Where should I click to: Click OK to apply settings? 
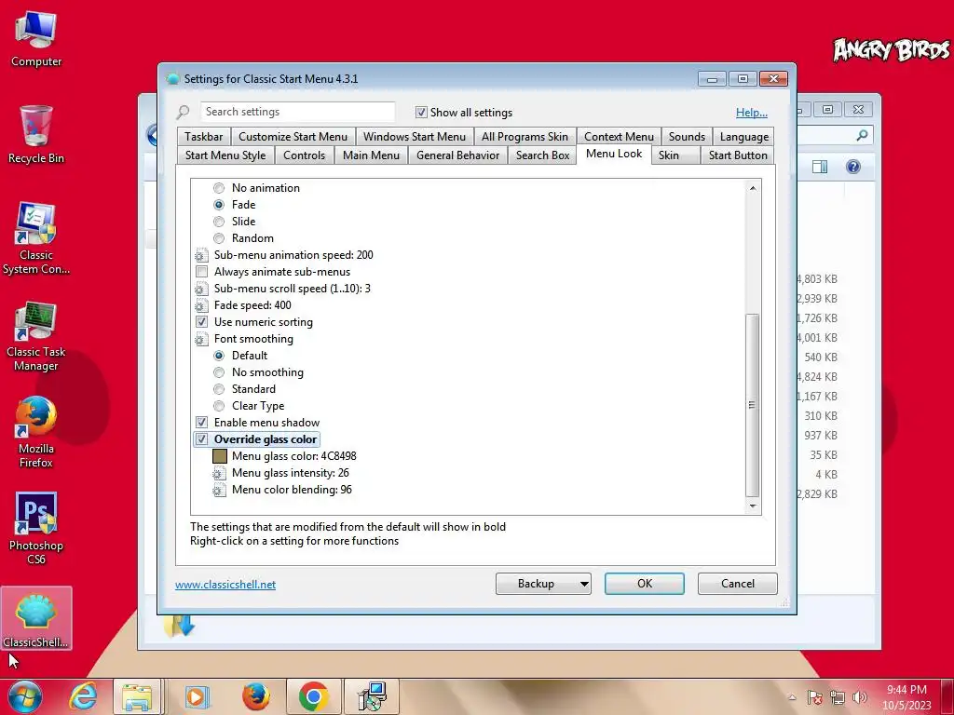pyautogui.click(x=645, y=584)
